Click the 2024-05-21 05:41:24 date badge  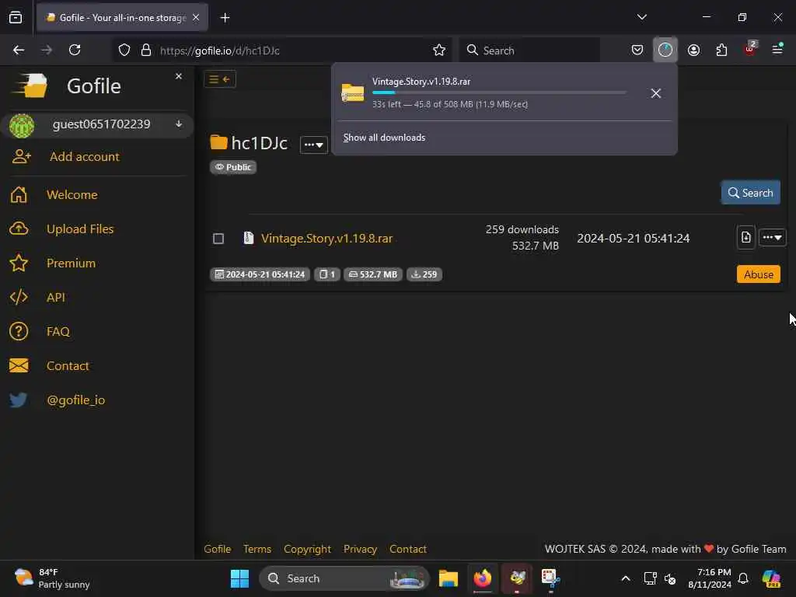coord(260,274)
